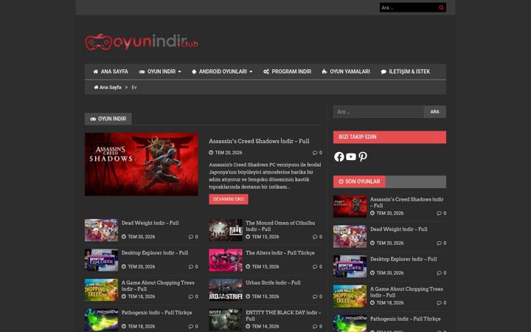Click the sidebar ARA search button

pos(435,112)
